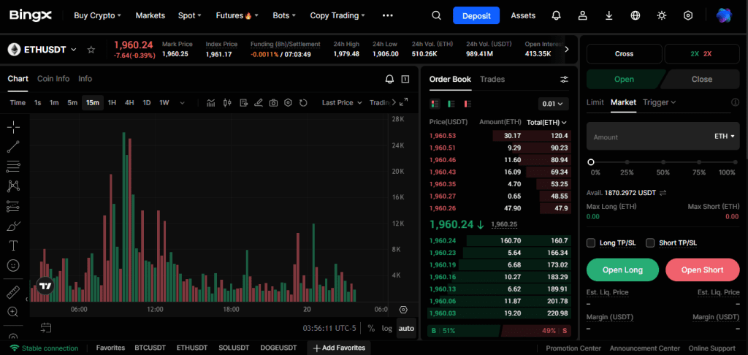Click the amount slider handle at 0%
This screenshot has height=355, width=748.
pos(591,162)
